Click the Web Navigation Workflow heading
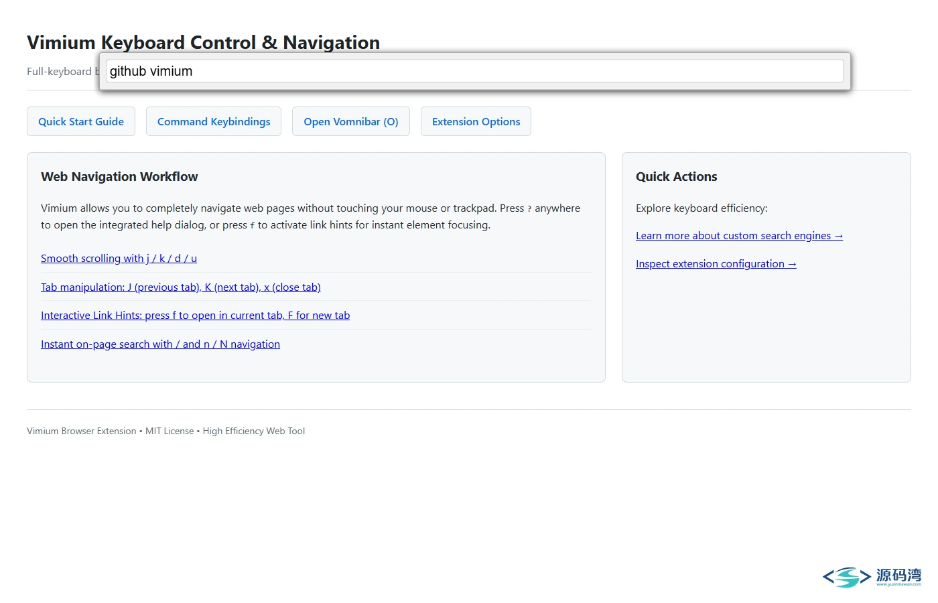 pos(119,176)
